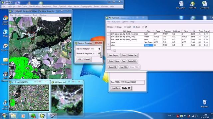Screen dimensions: 213x119
Task: Click Cancel in Region Growing dialog
Action: point(87,59)
